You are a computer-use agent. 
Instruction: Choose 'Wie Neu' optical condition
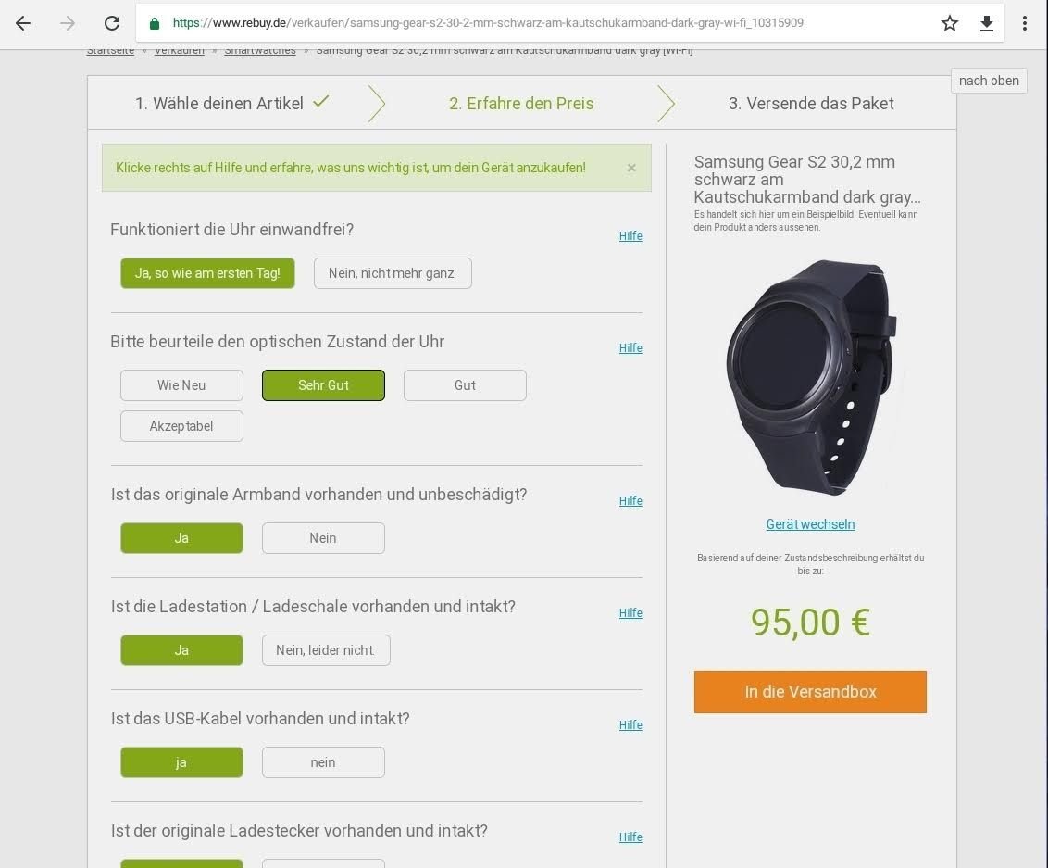click(181, 385)
